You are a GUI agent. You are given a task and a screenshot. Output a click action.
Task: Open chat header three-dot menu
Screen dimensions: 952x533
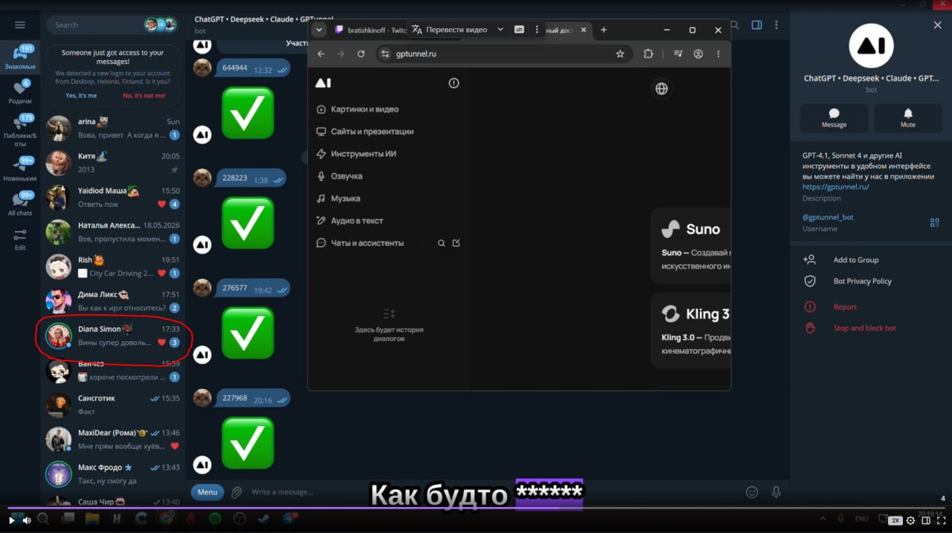pyautogui.click(x=776, y=25)
